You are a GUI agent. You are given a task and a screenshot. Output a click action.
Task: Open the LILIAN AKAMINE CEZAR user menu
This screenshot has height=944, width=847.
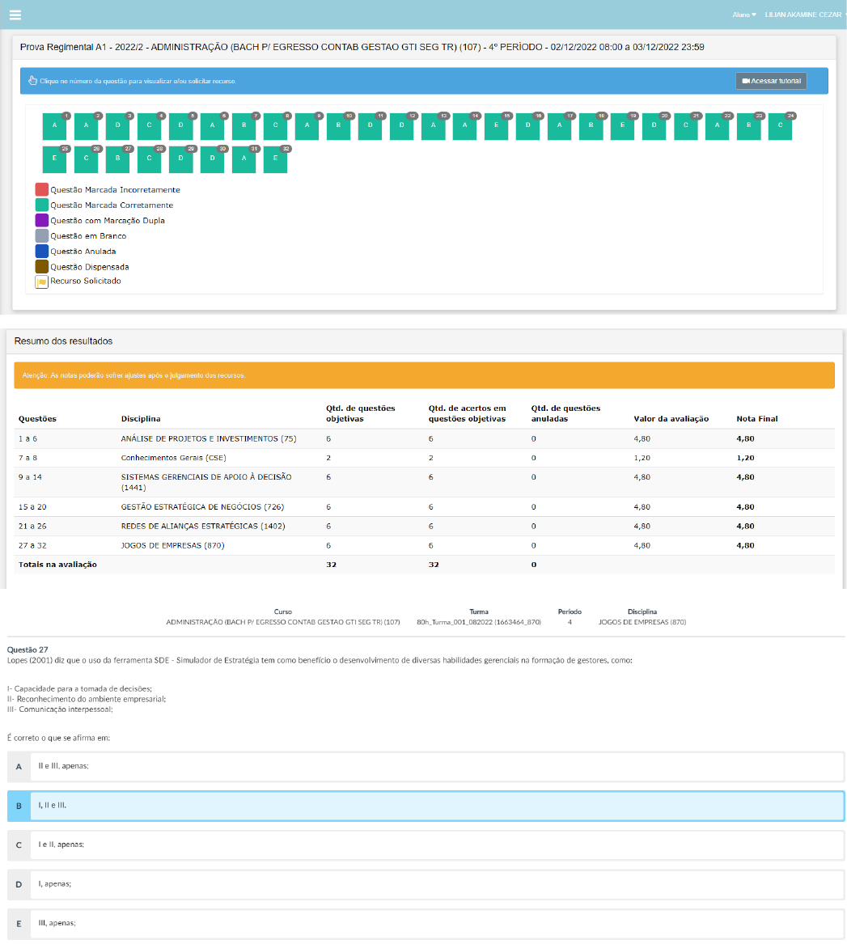(803, 15)
